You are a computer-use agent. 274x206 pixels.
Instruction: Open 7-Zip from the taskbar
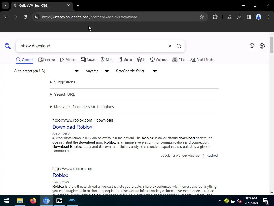[59, 201]
